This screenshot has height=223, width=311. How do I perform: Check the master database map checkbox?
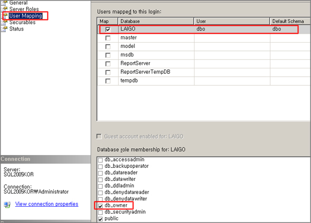coord(108,38)
